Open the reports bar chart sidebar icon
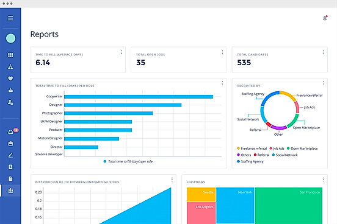Viewport: 337px width, 224px height. coord(10,191)
